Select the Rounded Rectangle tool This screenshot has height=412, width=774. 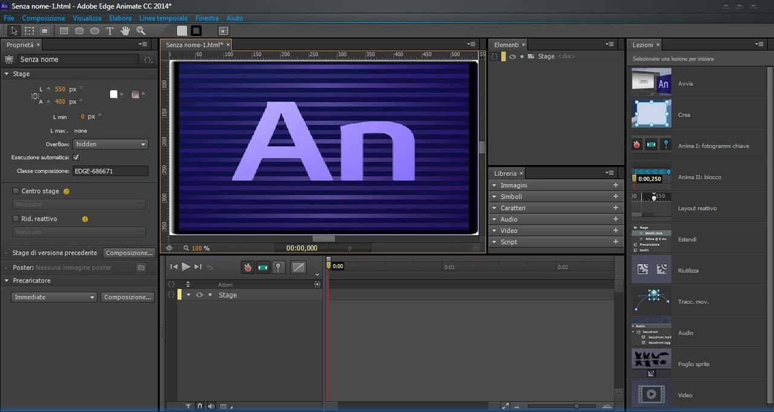(x=79, y=30)
